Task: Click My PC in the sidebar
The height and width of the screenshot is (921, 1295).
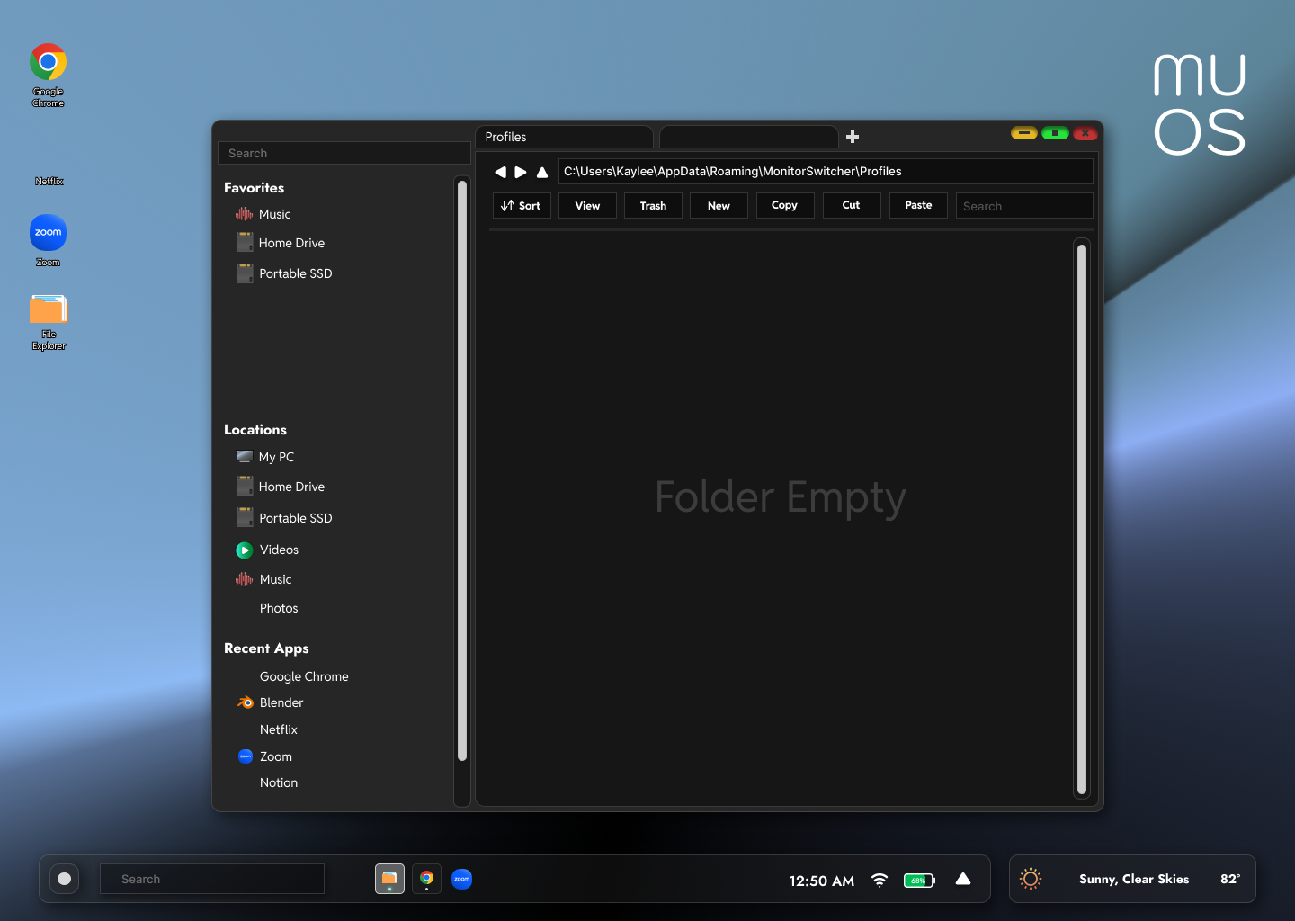Action: 276,457
